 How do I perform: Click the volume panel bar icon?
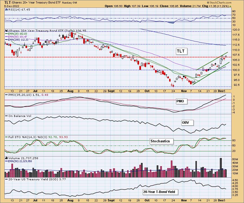7,158
